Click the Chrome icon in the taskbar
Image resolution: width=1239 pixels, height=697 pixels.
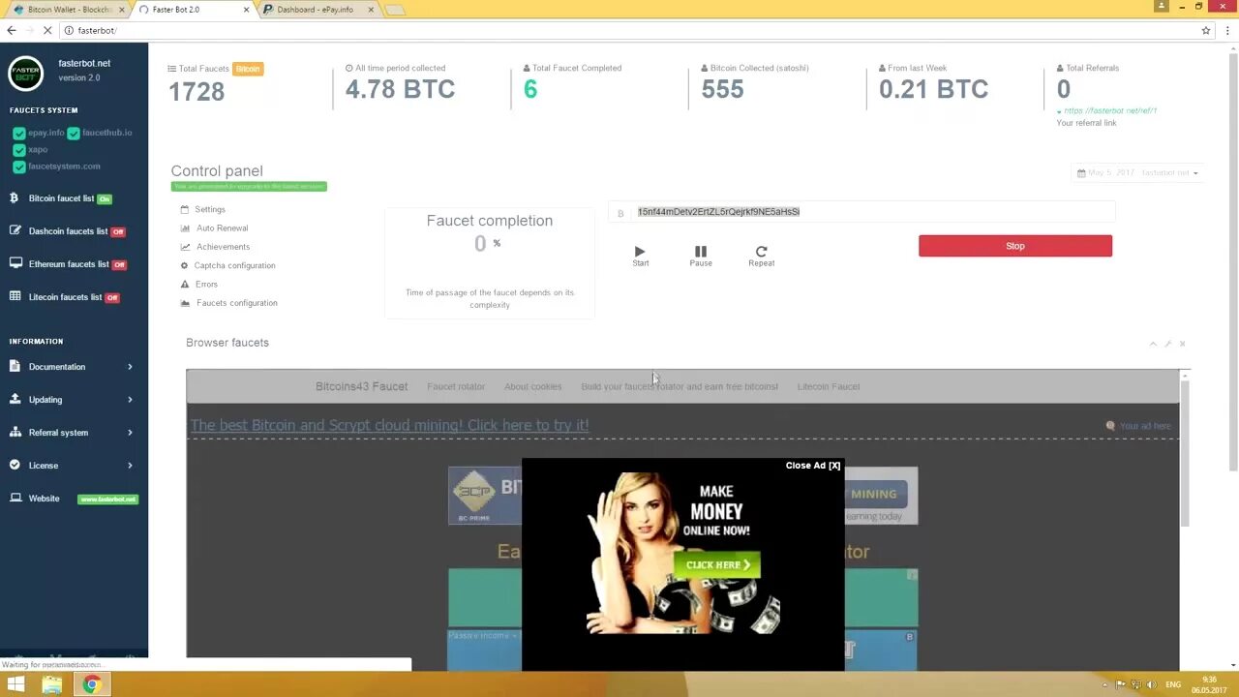tap(92, 684)
